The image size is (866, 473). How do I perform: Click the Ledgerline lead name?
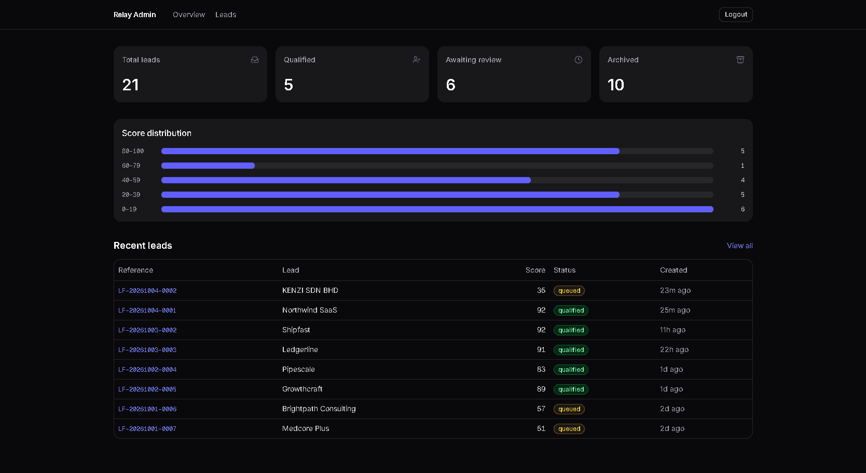[x=300, y=349]
